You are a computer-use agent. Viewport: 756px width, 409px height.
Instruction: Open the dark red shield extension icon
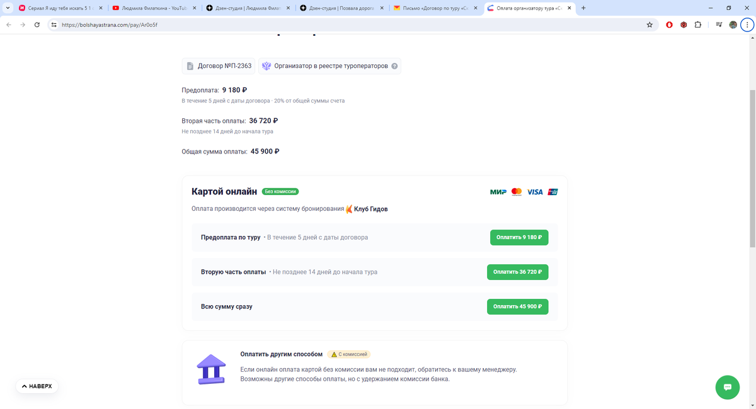684,25
